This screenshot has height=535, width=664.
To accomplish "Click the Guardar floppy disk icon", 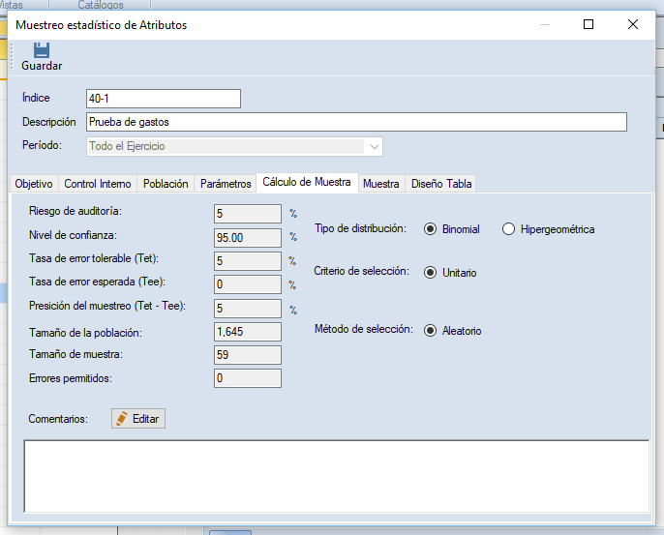I will click(41, 49).
